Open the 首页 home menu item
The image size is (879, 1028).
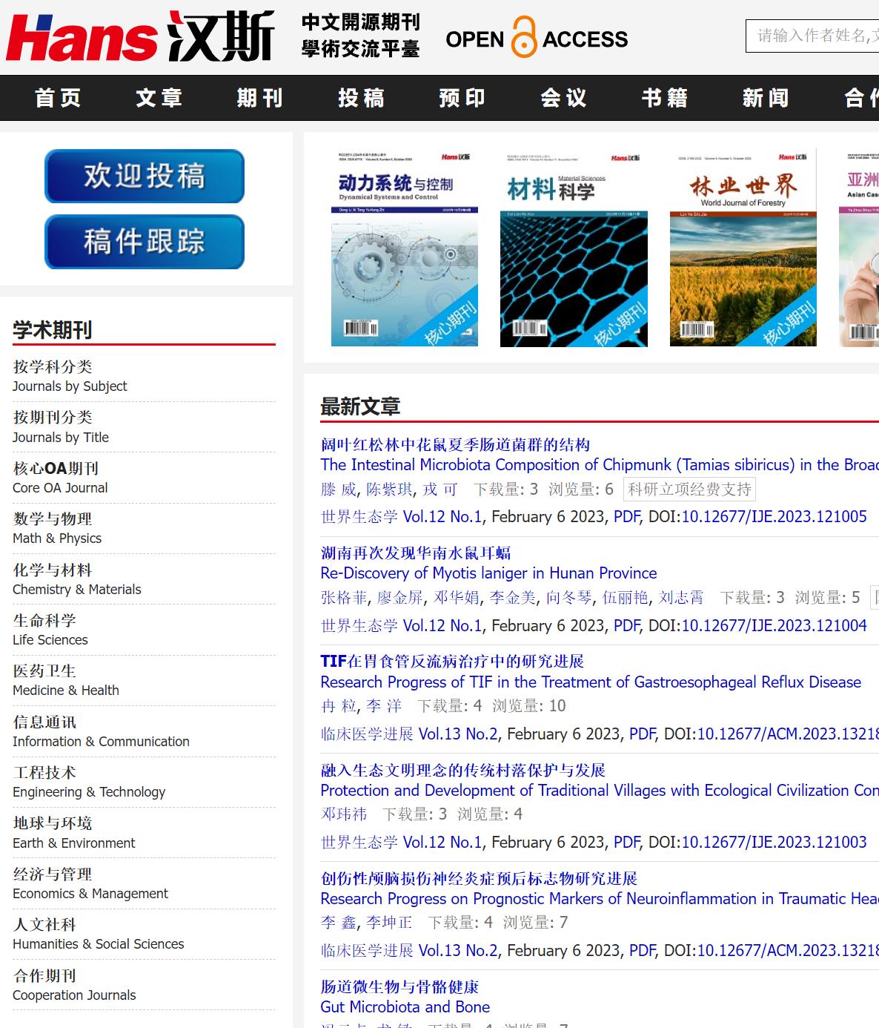(59, 97)
